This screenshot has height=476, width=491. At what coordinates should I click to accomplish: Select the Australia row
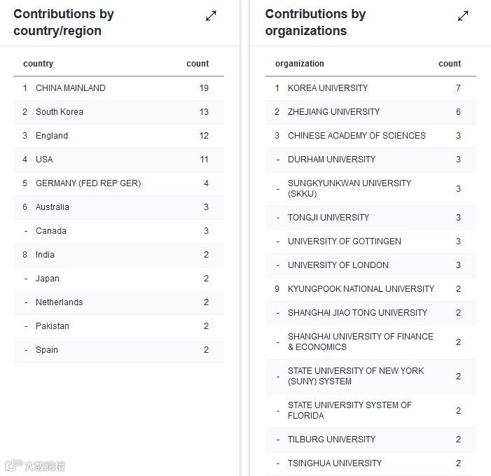53,207
